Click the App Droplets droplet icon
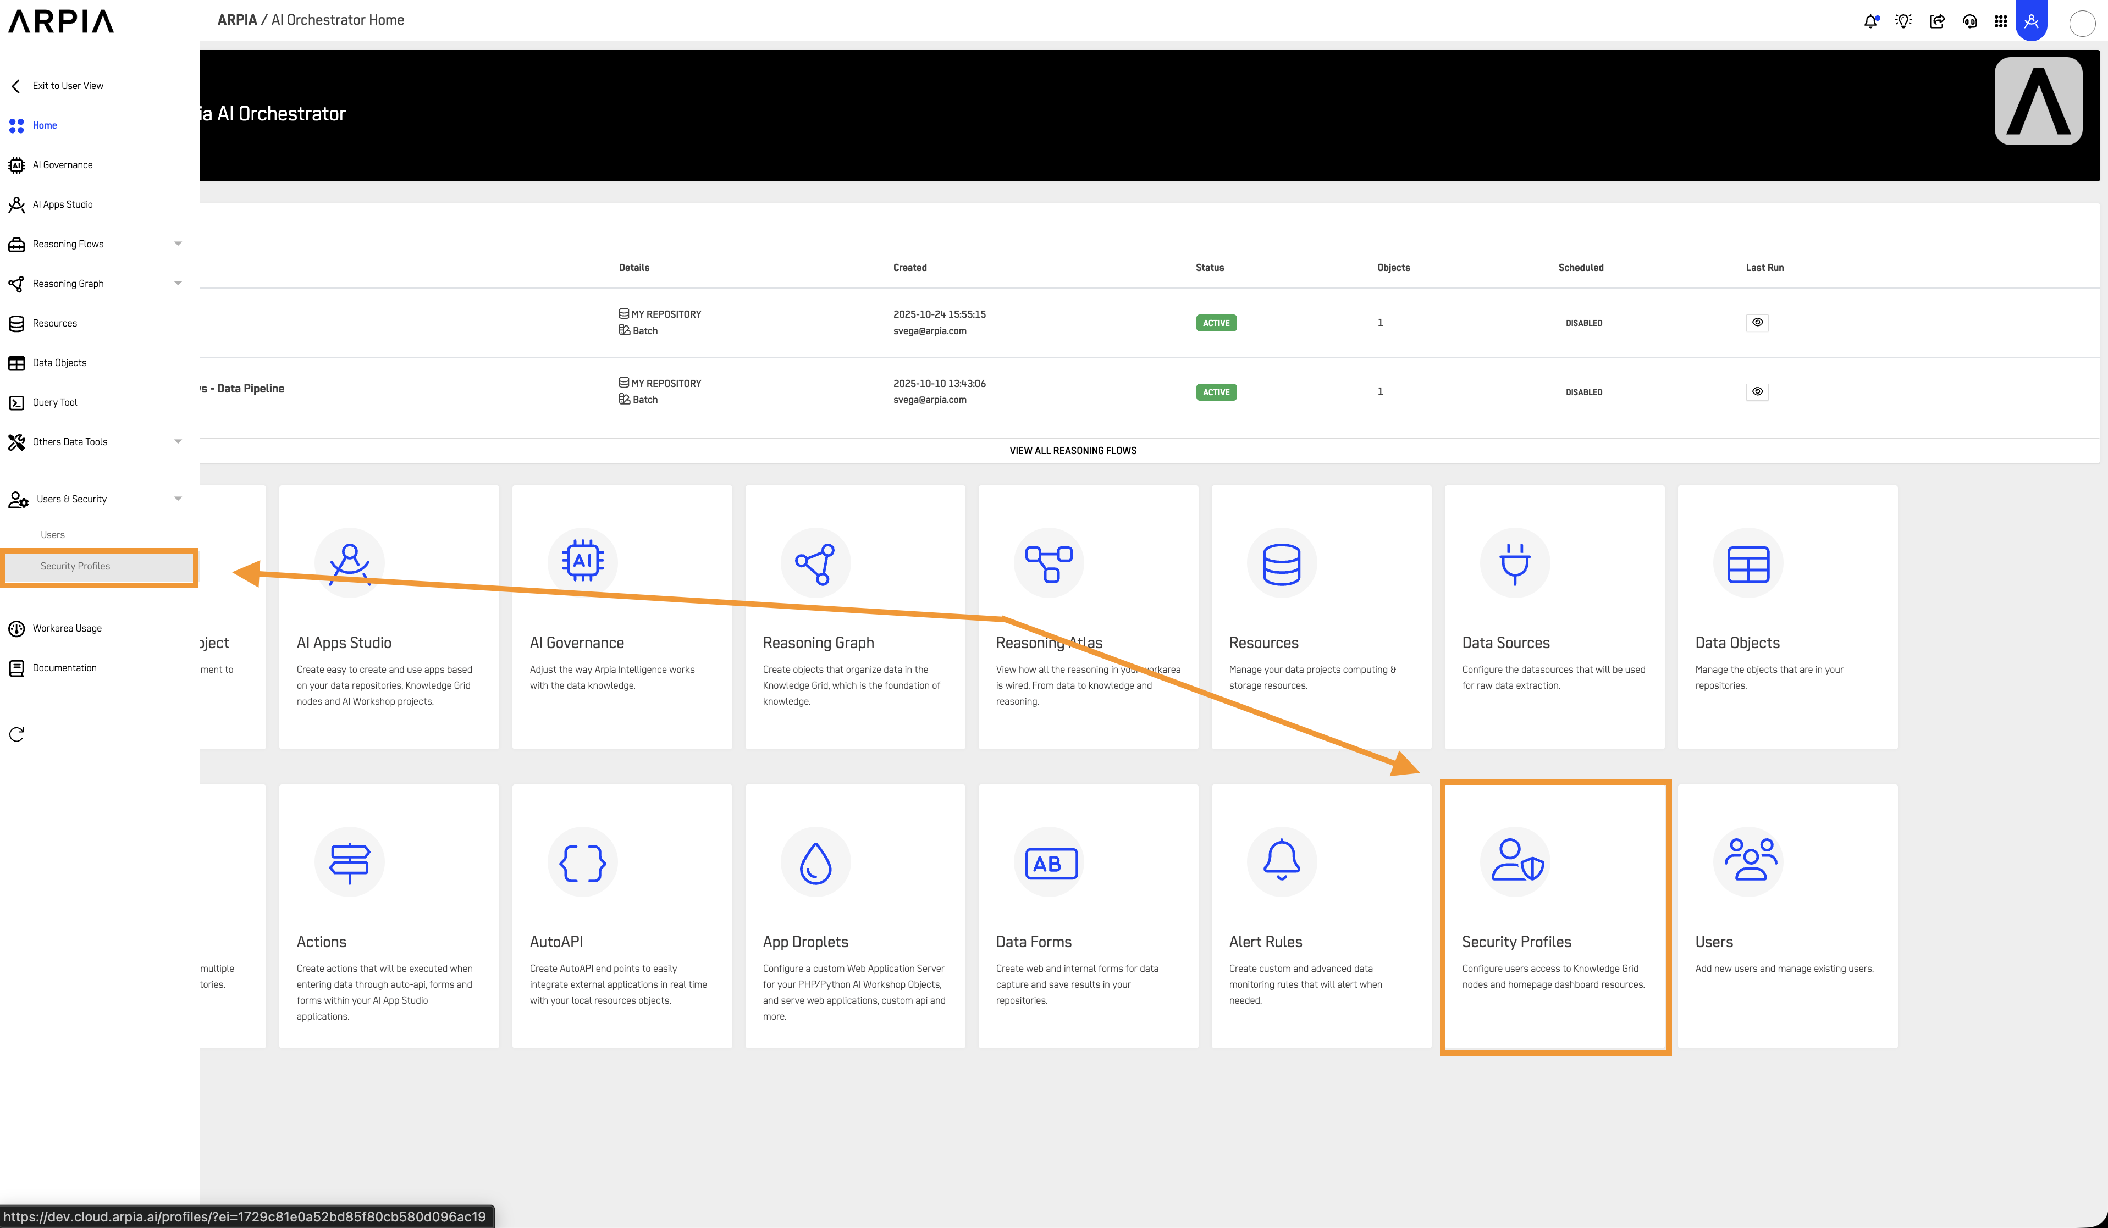This screenshot has width=2108, height=1228. click(815, 862)
